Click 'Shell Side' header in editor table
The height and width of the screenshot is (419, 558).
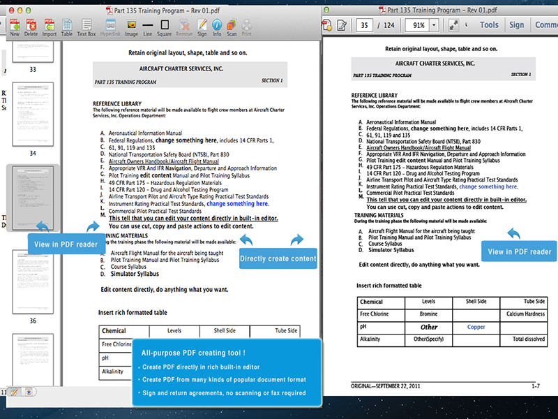point(225,330)
